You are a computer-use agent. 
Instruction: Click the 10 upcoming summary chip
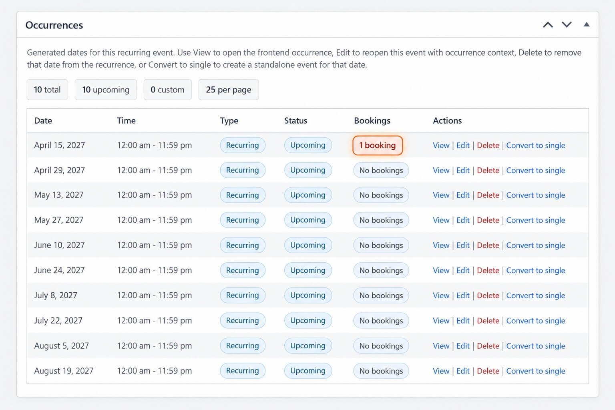click(106, 90)
